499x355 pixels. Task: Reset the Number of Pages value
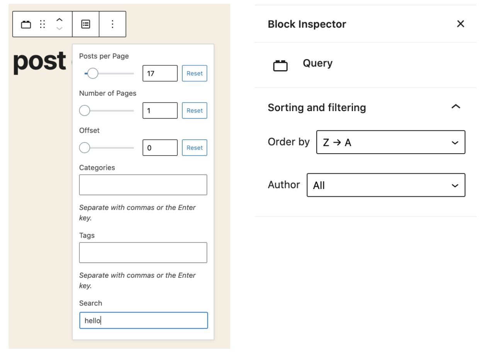point(194,110)
